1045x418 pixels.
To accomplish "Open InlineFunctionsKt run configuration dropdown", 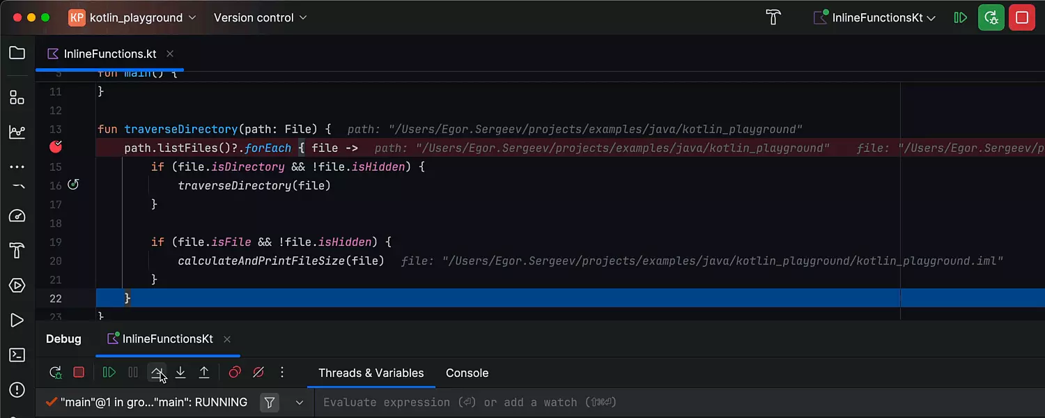I will point(875,18).
